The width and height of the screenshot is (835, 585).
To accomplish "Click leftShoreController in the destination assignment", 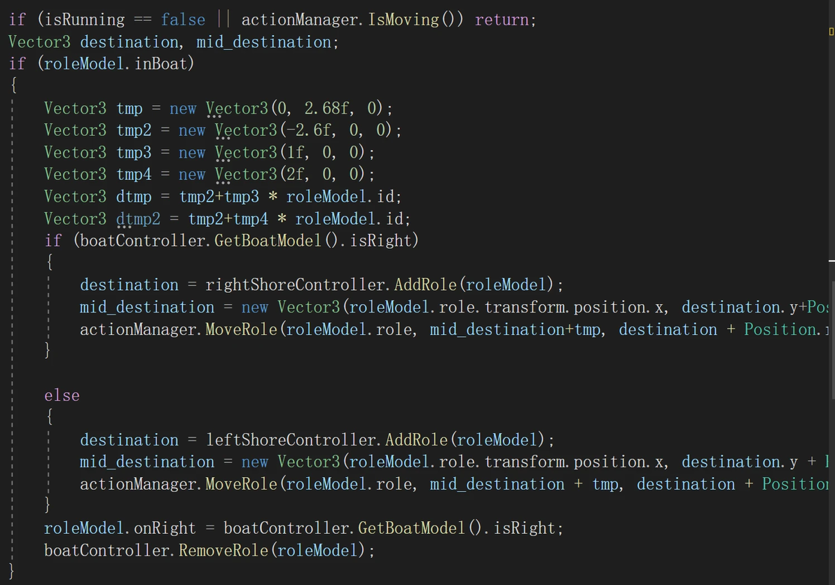I will [x=291, y=440].
